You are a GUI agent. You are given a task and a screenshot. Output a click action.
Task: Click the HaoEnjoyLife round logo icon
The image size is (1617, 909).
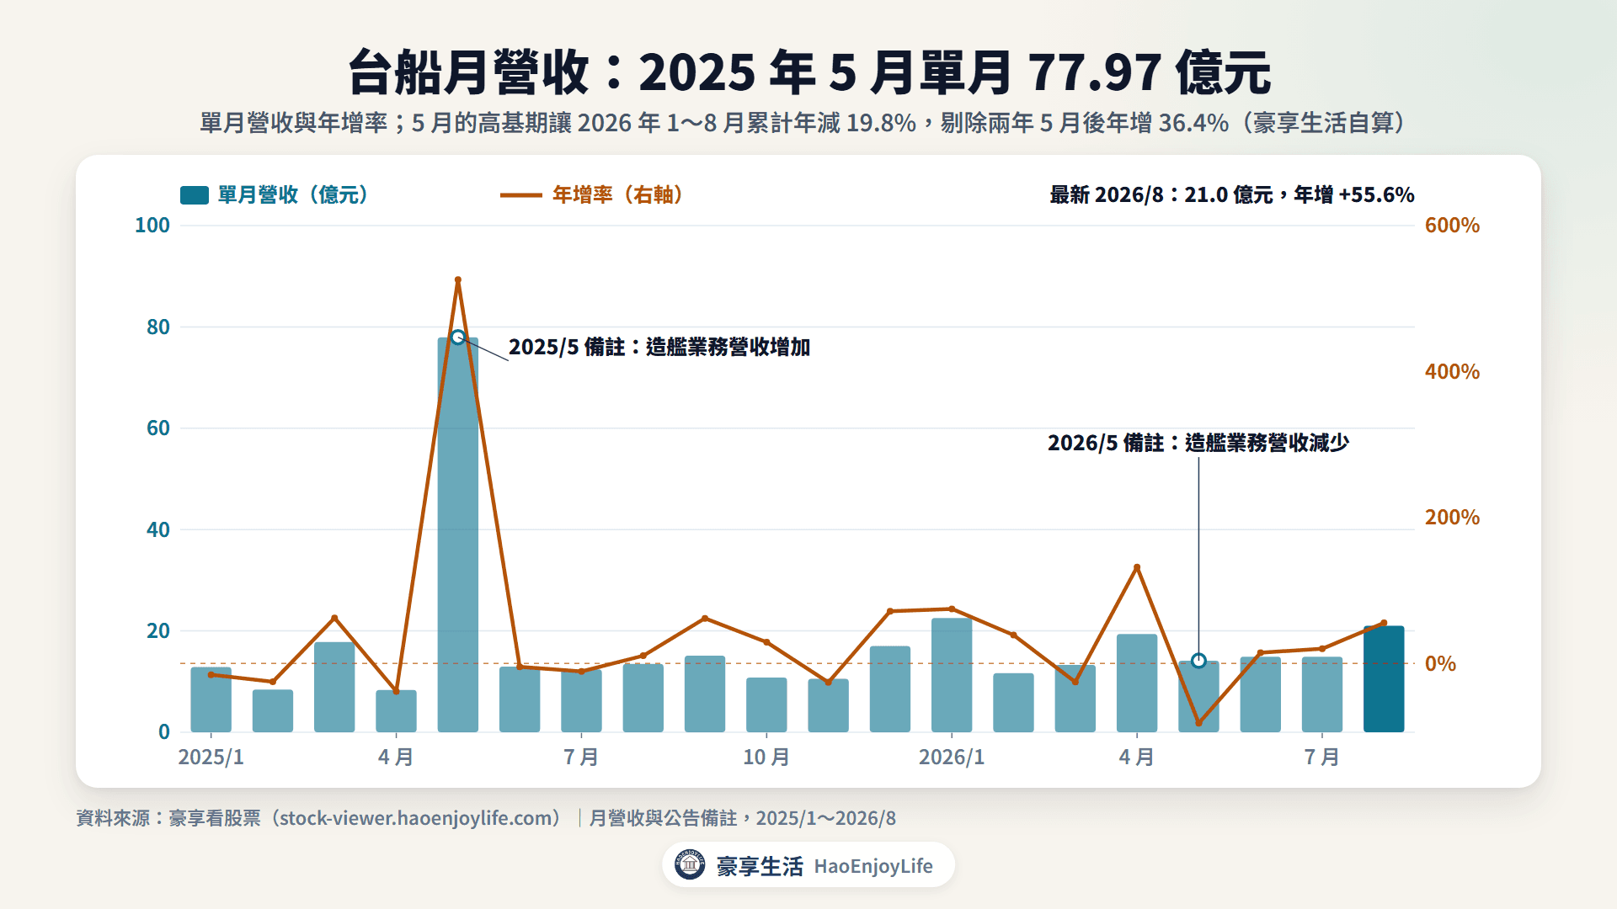[690, 864]
